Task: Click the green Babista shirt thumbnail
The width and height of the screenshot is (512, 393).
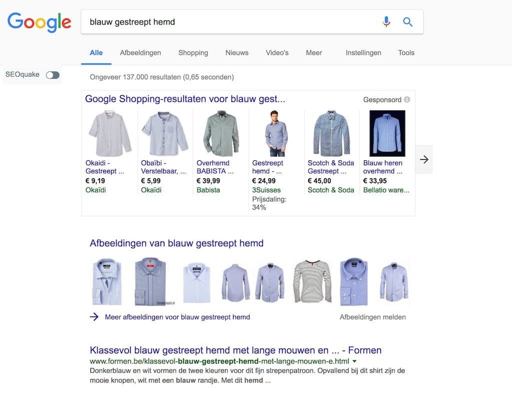Action: [221, 133]
